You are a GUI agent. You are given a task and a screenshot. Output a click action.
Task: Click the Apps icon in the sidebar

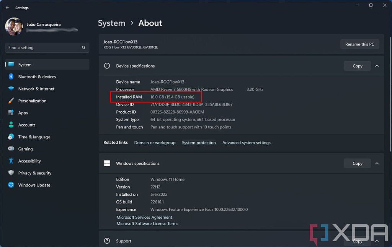[11, 113]
